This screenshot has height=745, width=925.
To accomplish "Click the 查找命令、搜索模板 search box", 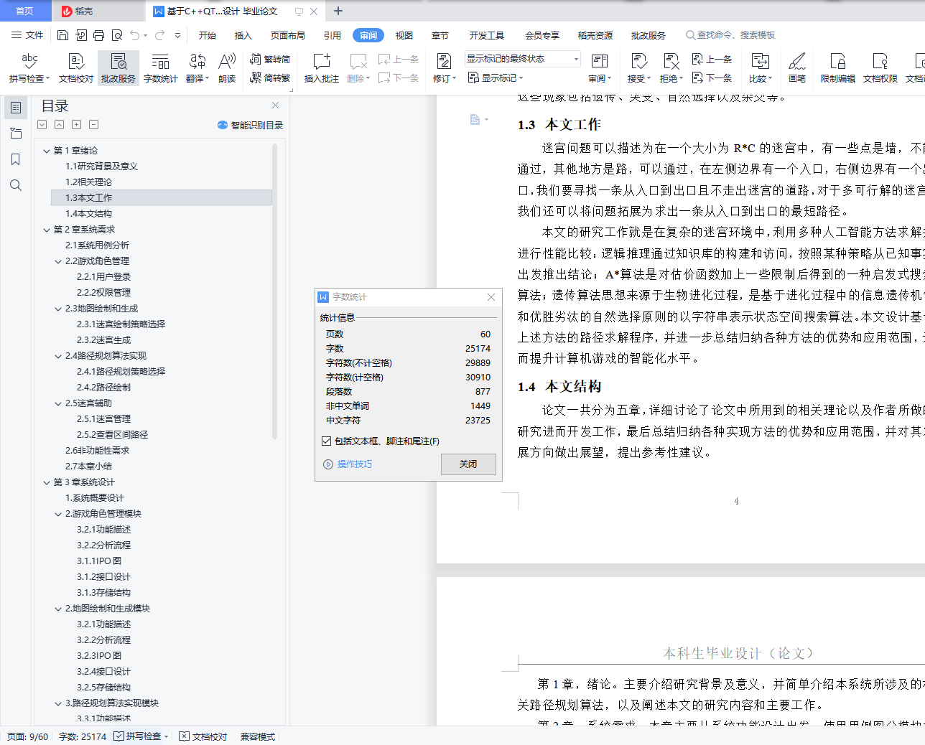I will pyautogui.click(x=731, y=35).
